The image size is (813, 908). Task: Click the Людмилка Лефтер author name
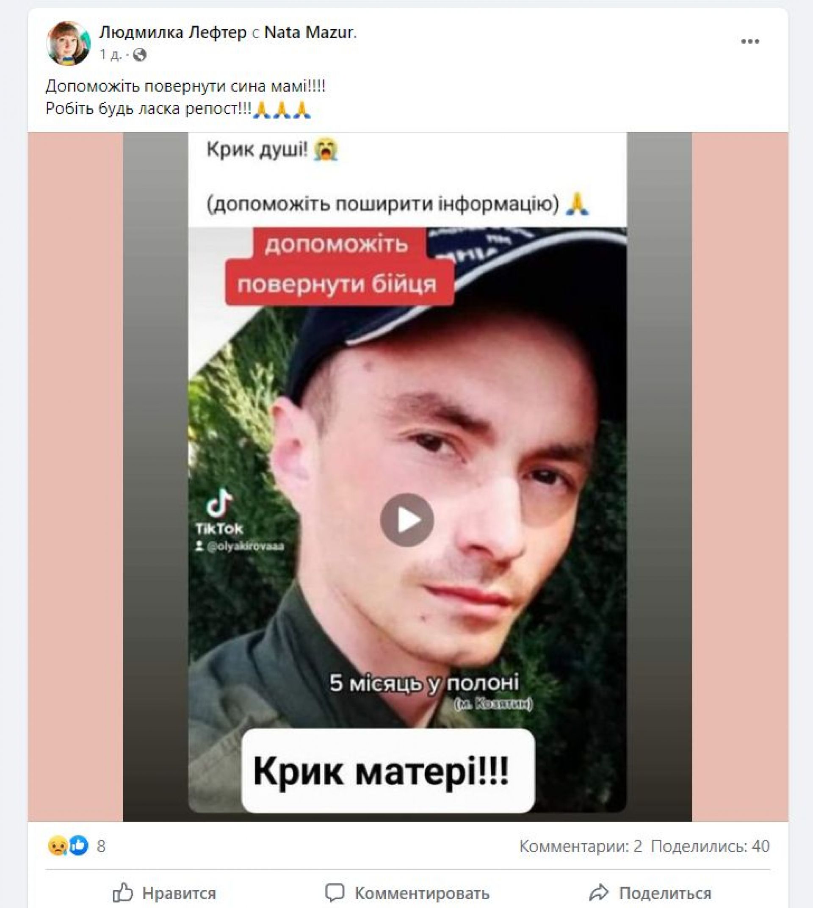(x=173, y=32)
